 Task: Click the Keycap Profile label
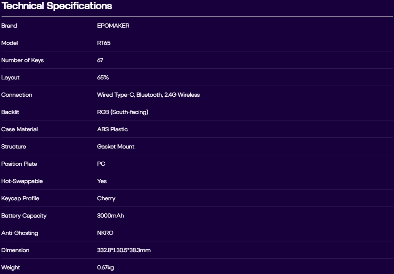20,198
